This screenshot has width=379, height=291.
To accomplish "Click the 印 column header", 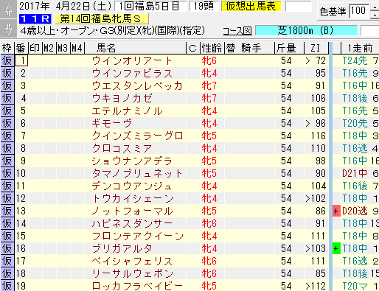I will 35,48.
